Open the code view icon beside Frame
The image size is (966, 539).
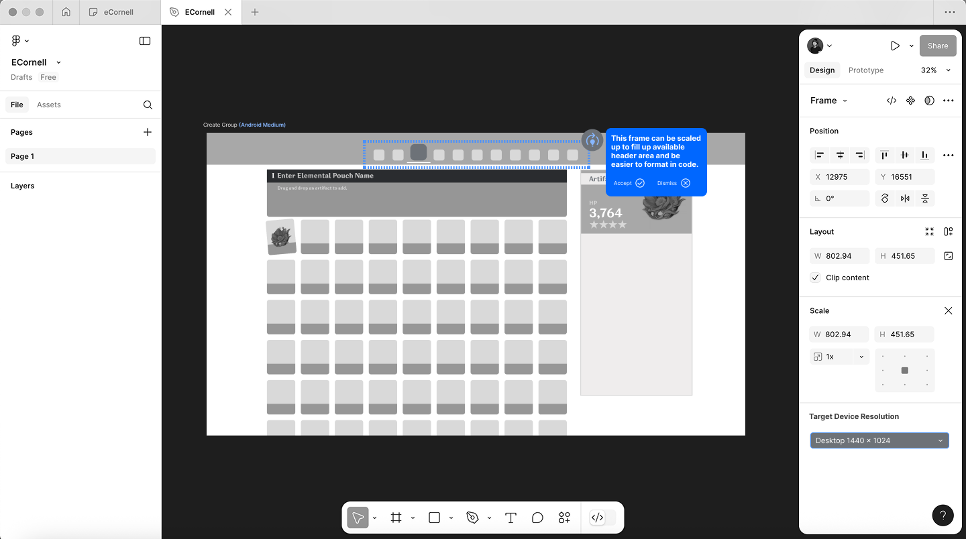tap(892, 101)
